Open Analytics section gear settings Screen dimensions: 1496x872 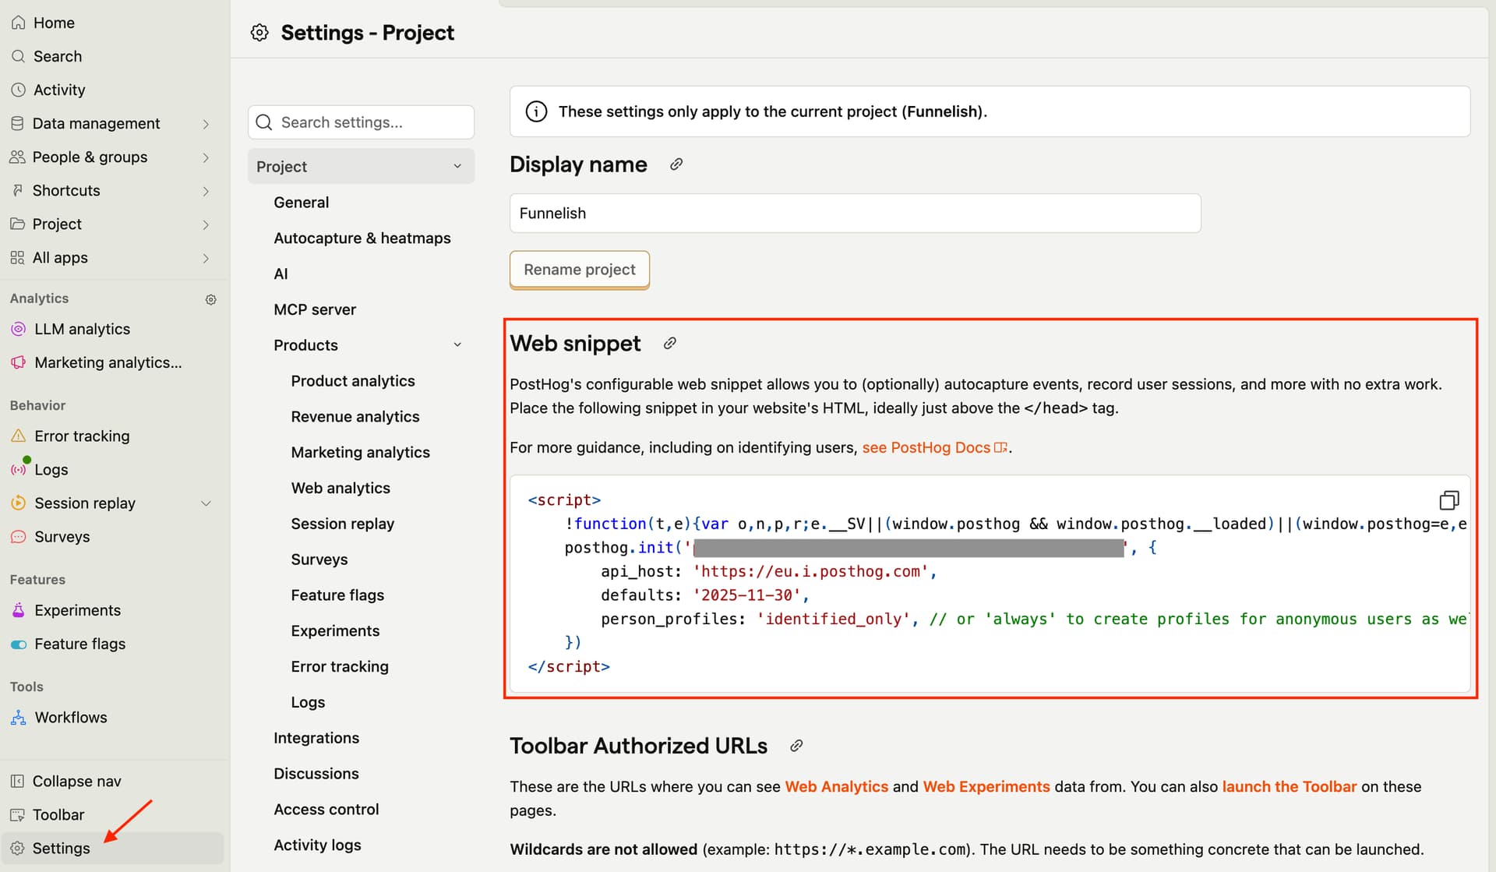pos(210,299)
